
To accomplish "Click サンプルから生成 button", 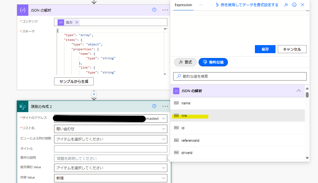I will click(74, 82).
